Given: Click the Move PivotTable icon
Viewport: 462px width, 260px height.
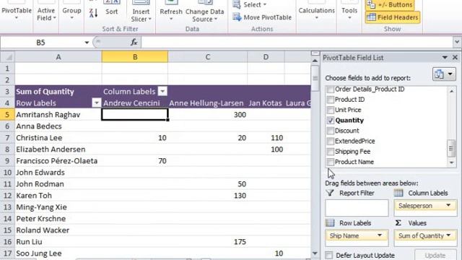Looking at the screenshot, I should point(237,17).
